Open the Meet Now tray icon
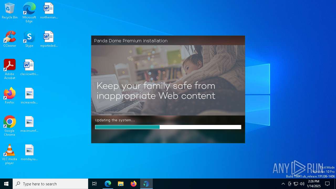 tap(290, 184)
